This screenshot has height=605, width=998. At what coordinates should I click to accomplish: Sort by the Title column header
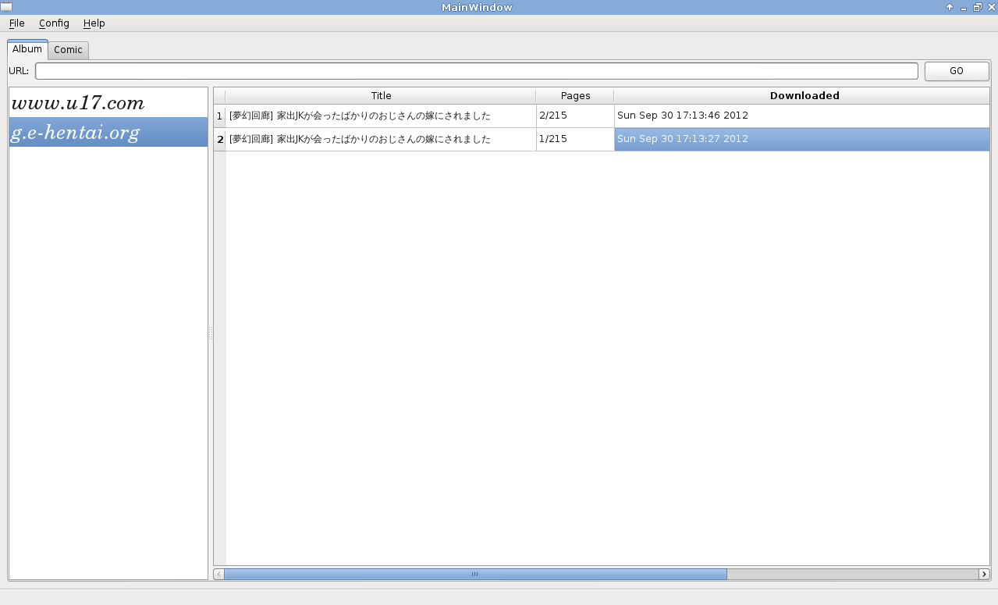pos(381,96)
